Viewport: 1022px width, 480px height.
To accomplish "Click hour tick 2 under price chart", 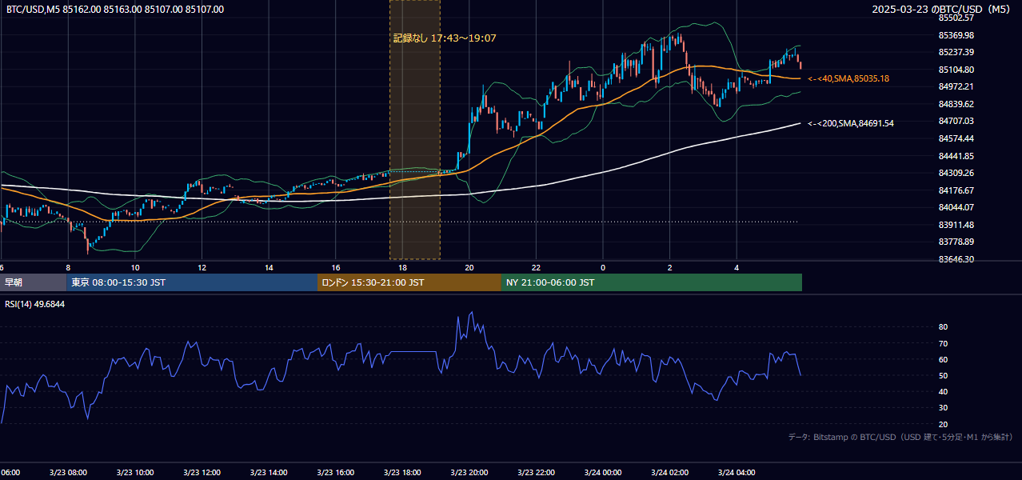I will tap(669, 267).
